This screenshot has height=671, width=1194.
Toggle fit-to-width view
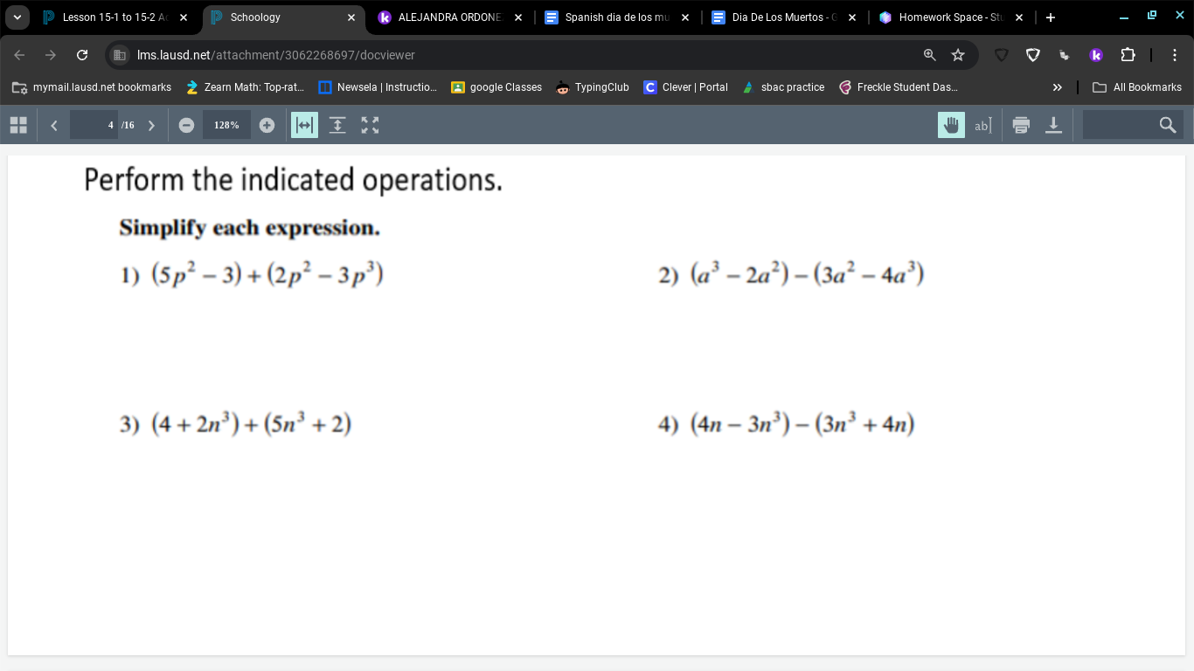(304, 125)
